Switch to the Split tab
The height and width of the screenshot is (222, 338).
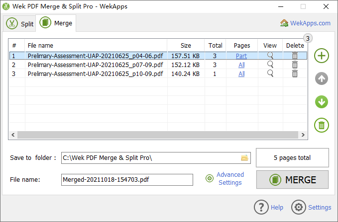point(19,24)
